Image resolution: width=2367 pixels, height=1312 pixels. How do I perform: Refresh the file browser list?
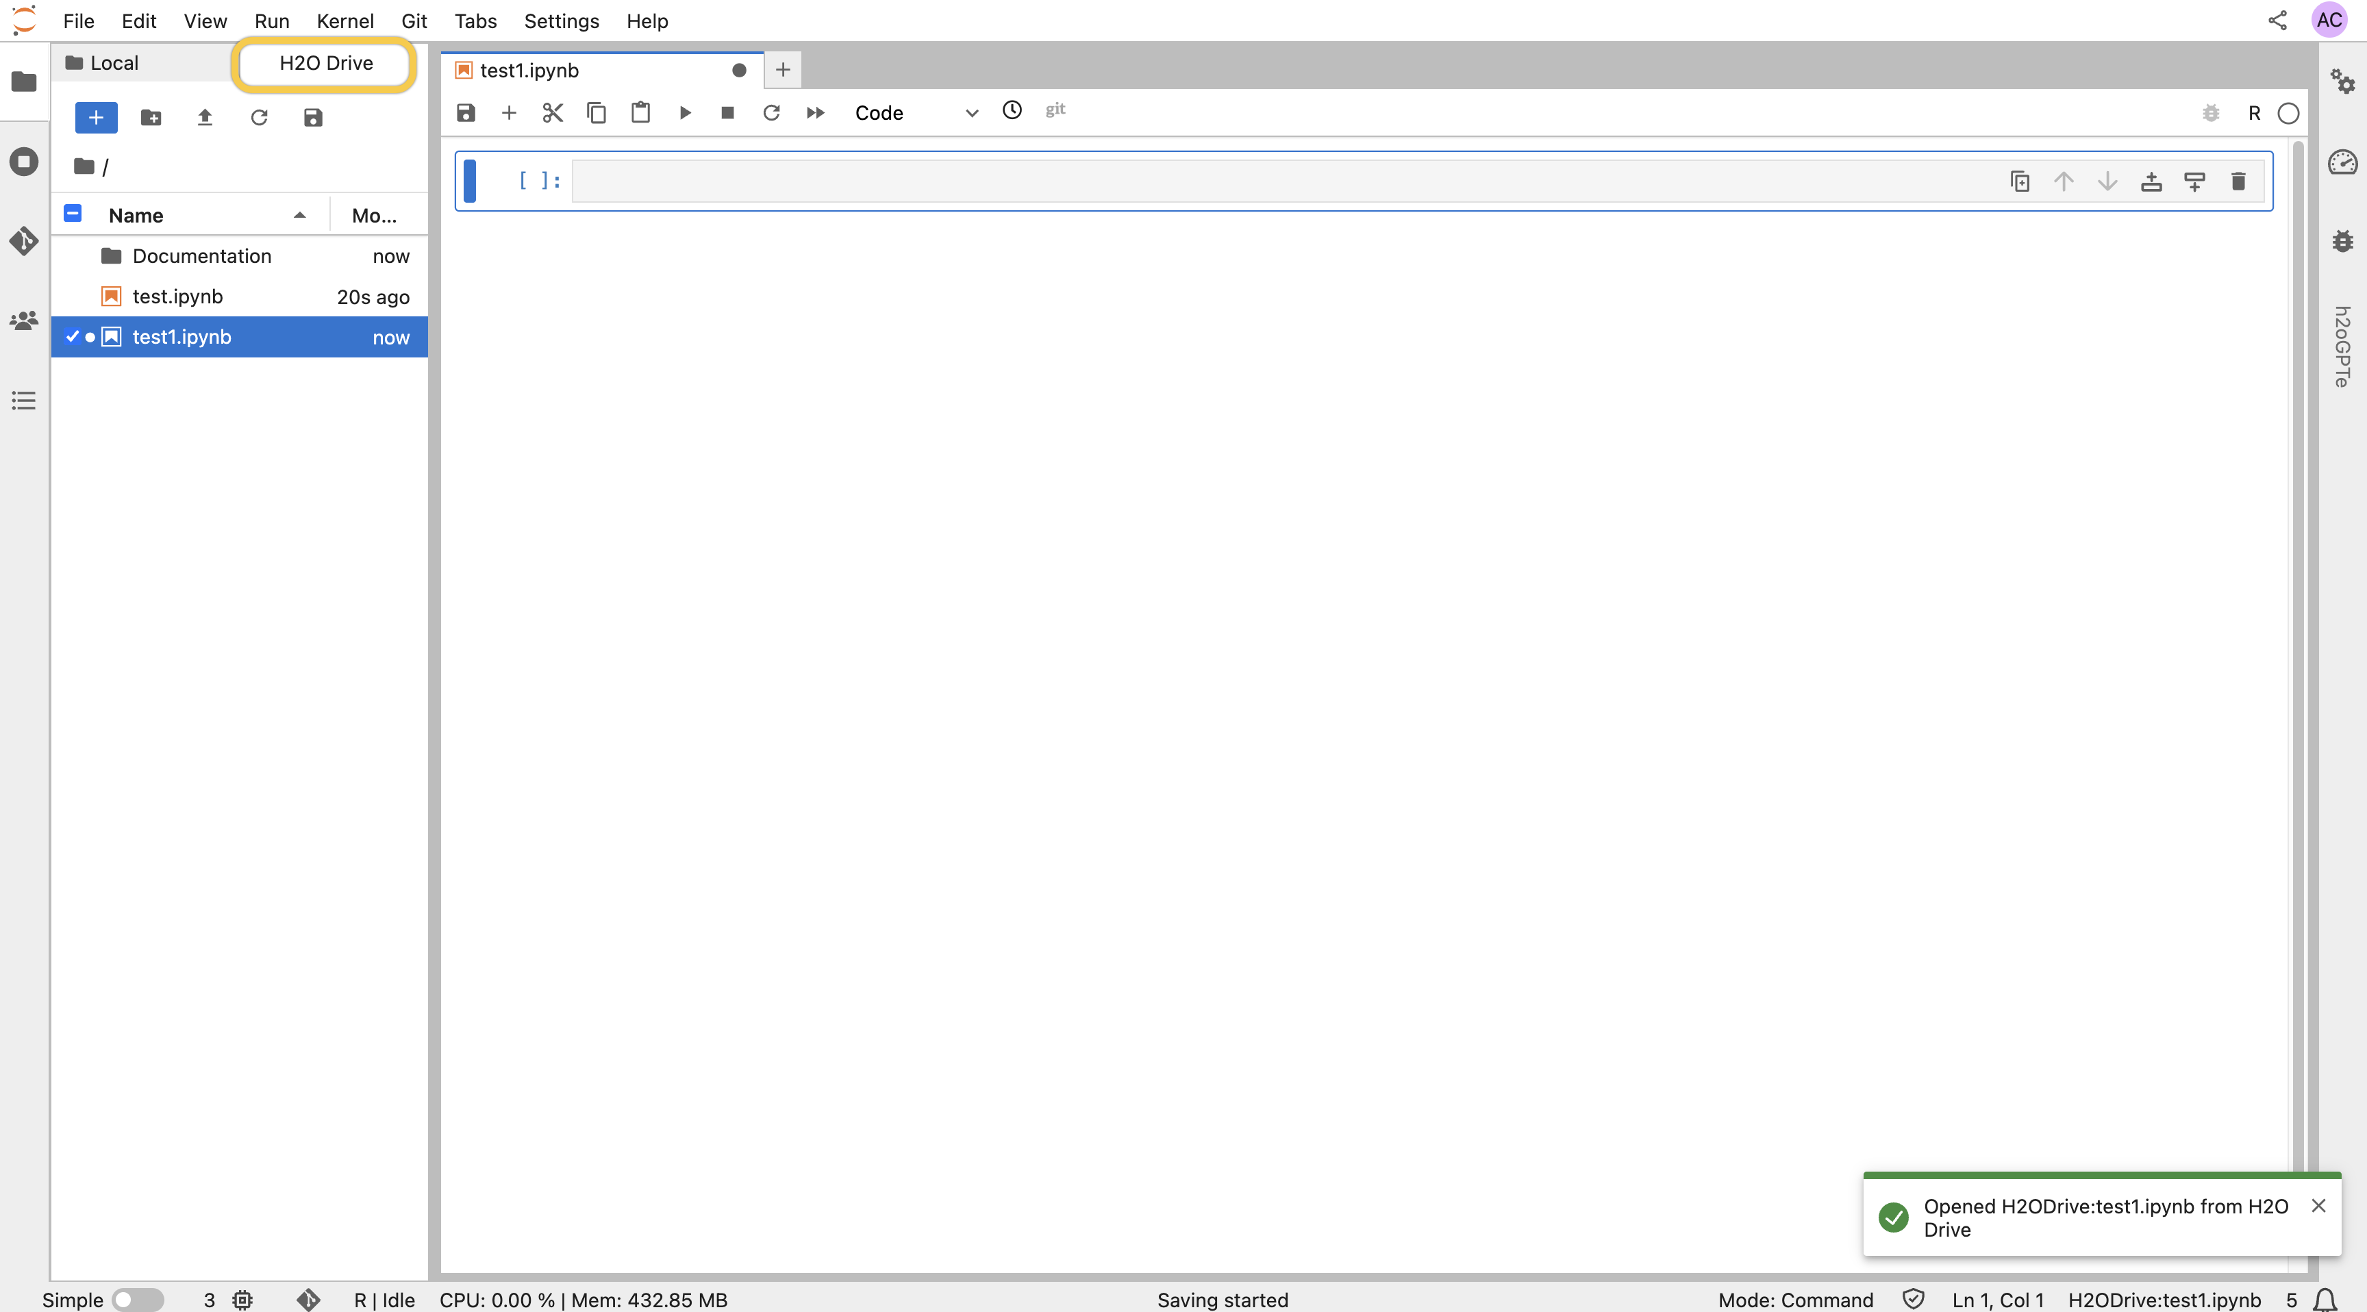pos(259,118)
